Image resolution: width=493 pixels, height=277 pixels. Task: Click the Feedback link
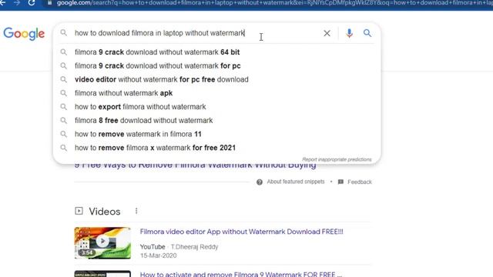click(360, 182)
